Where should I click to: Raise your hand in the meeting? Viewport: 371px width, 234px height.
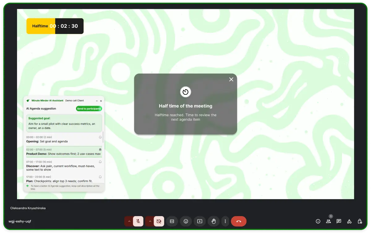pyautogui.click(x=214, y=221)
